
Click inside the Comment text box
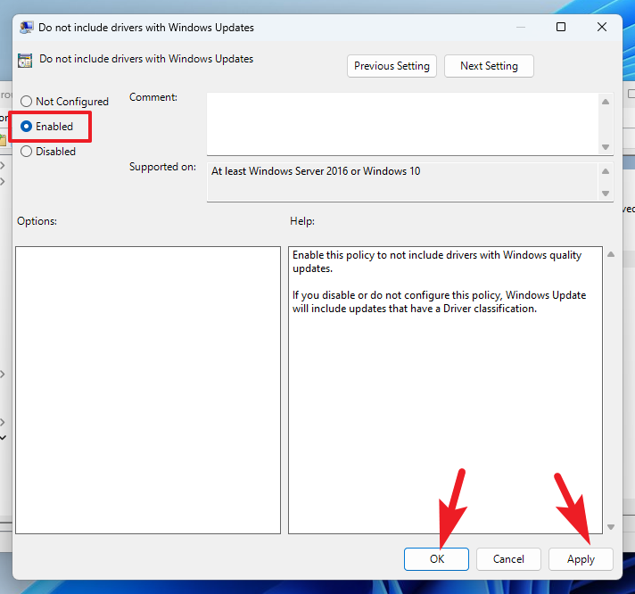402,124
